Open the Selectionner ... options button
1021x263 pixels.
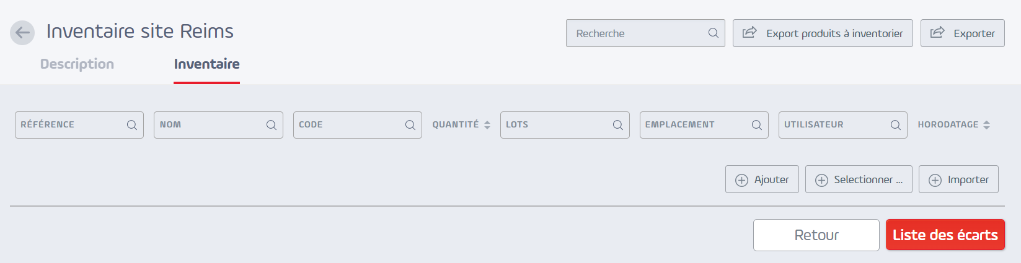coord(859,179)
